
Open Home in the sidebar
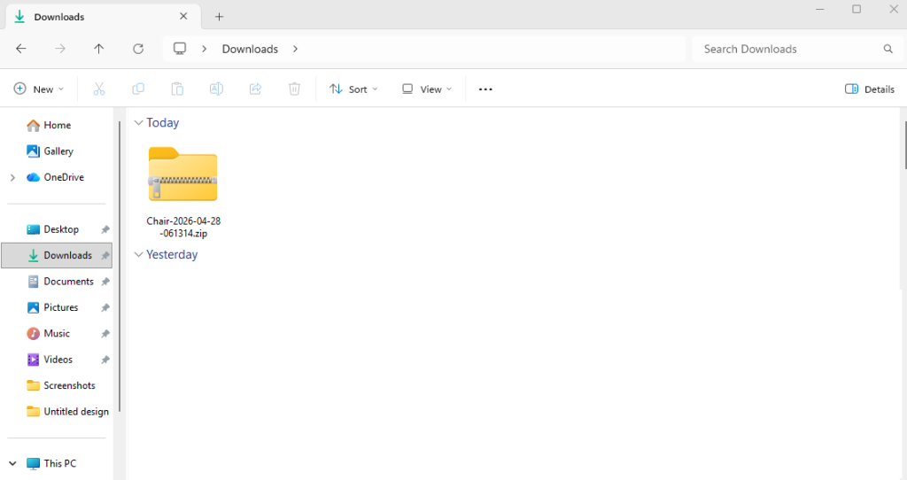[x=57, y=125]
